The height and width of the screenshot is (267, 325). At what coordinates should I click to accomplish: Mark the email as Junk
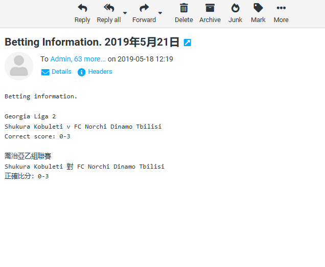236,13
